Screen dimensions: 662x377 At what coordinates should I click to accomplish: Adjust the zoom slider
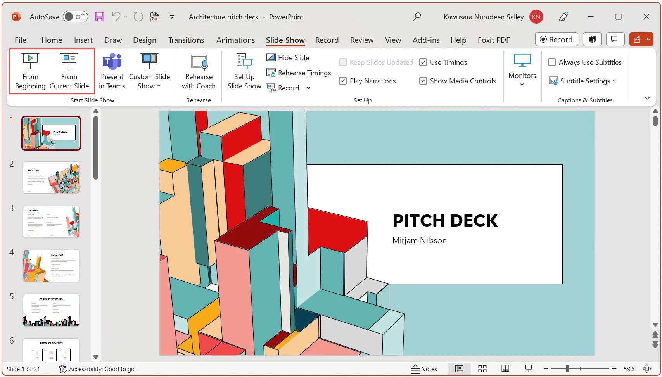click(x=567, y=369)
